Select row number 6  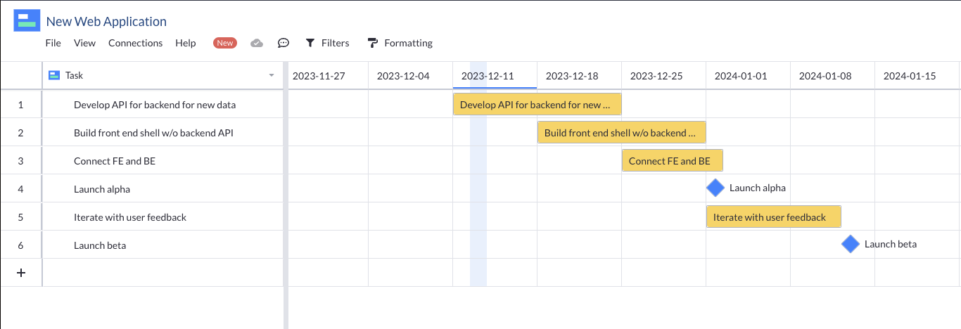(x=21, y=245)
